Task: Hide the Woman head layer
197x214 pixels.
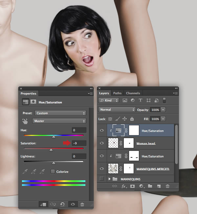Action: [102, 143]
